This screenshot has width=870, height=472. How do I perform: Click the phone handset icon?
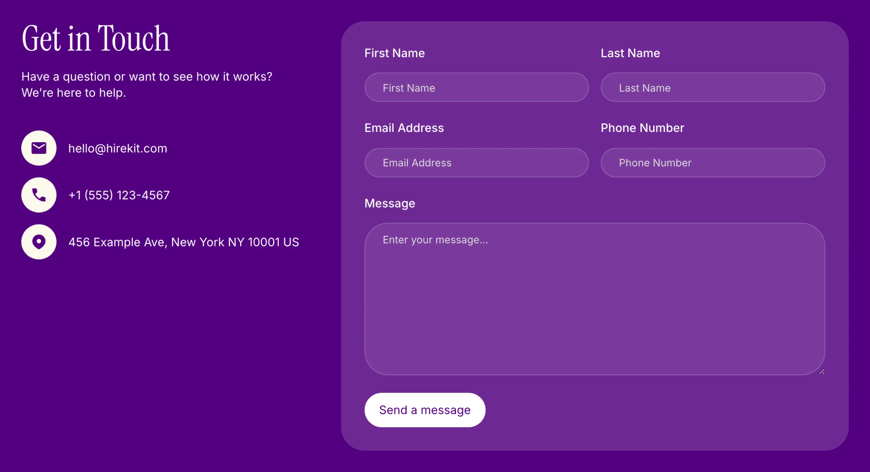tap(39, 195)
